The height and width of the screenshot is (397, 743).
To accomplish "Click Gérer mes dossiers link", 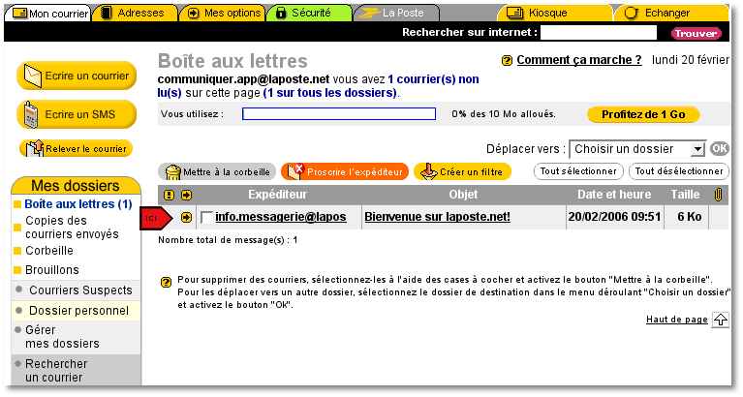I will 62,337.
